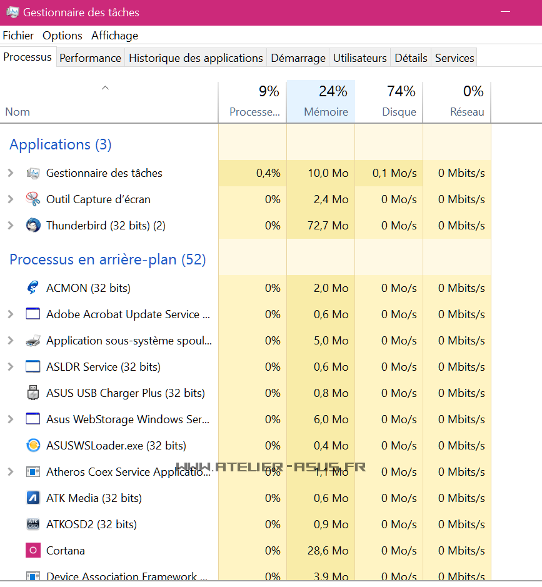This screenshot has height=587, width=542.
Task: Click the ACMON process icon
Action: pos(33,288)
